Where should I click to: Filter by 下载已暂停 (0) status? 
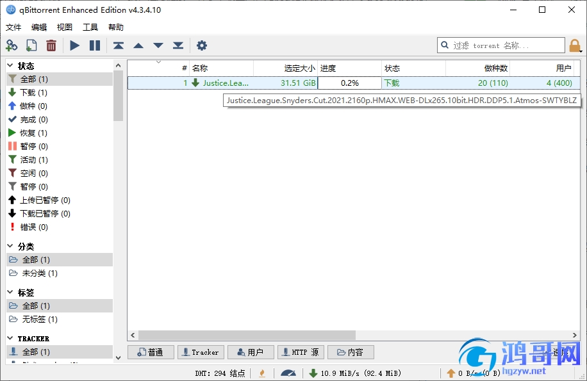coord(60,214)
